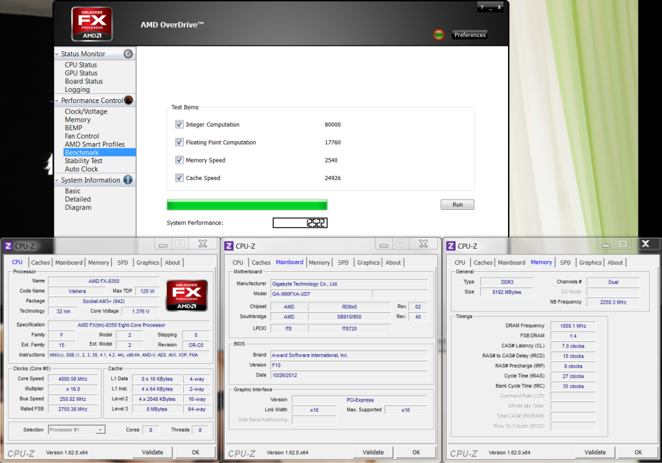Click the GA-990FXA-UD7 model field

click(x=321, y=293)
